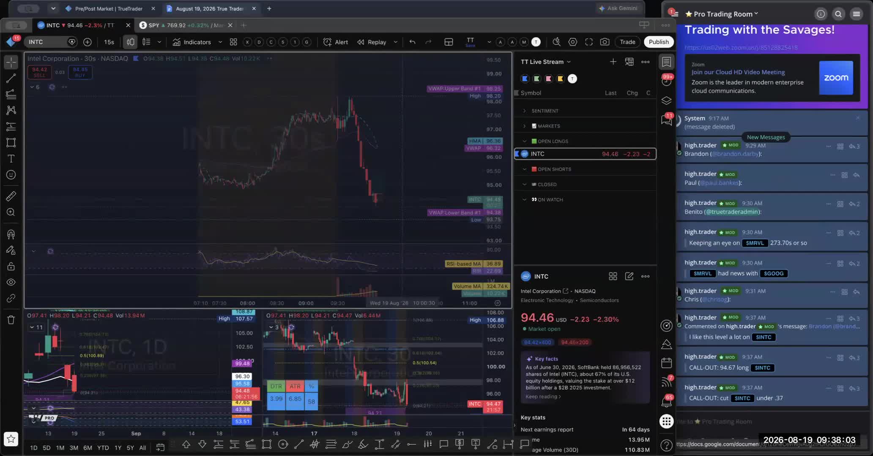This screenshot has height=456, width=873.
Task: Undo the last chart action
Action: tap(412, 42)
